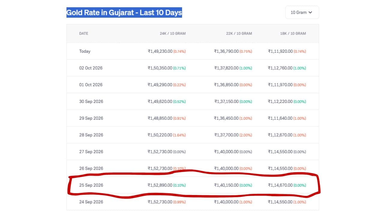Click the 24K price ₹1,49,290.00

click(x=160, y=85)
